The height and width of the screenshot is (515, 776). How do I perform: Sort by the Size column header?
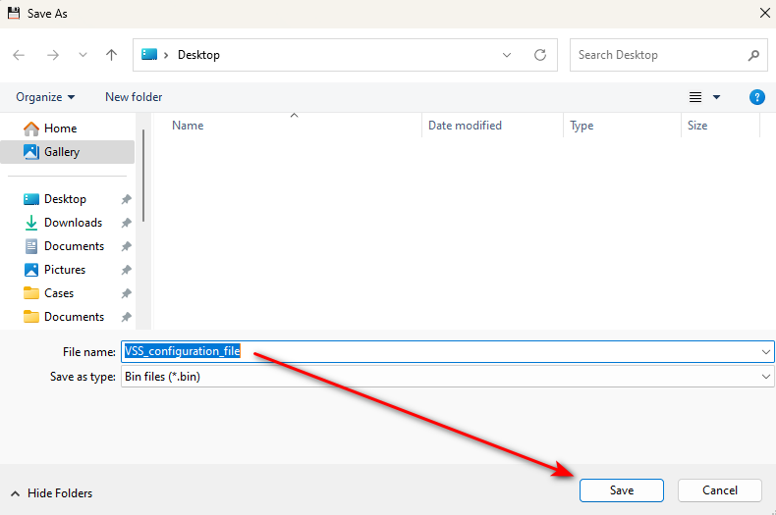tap(697, 126)
